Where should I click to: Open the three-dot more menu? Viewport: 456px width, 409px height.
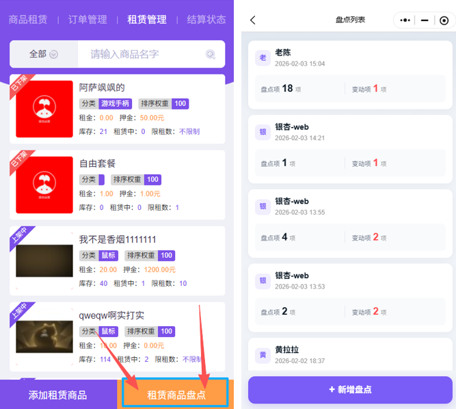click(405, 20)
